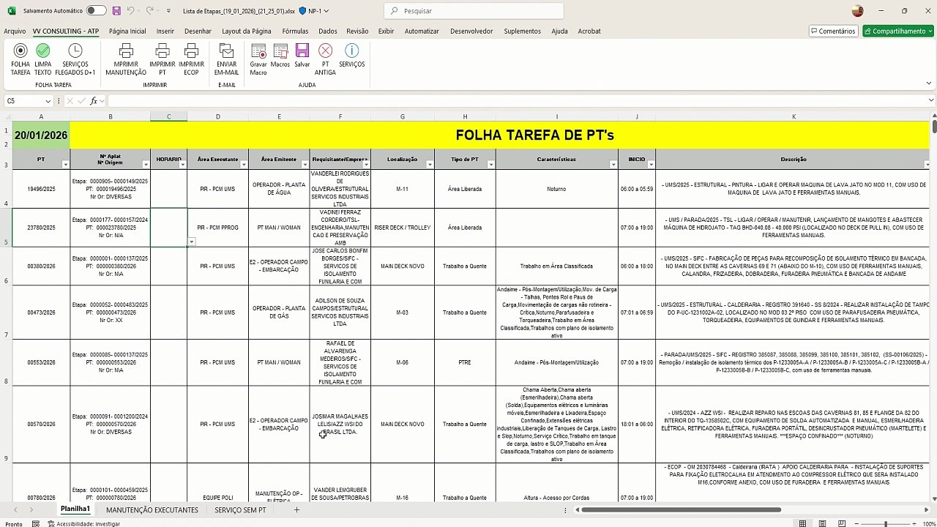
Task: Open the Fórmulas tab
Action: 295,31
